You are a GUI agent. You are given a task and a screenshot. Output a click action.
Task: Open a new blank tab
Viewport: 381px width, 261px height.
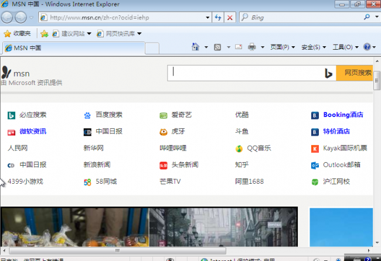(x=152, y=48)
